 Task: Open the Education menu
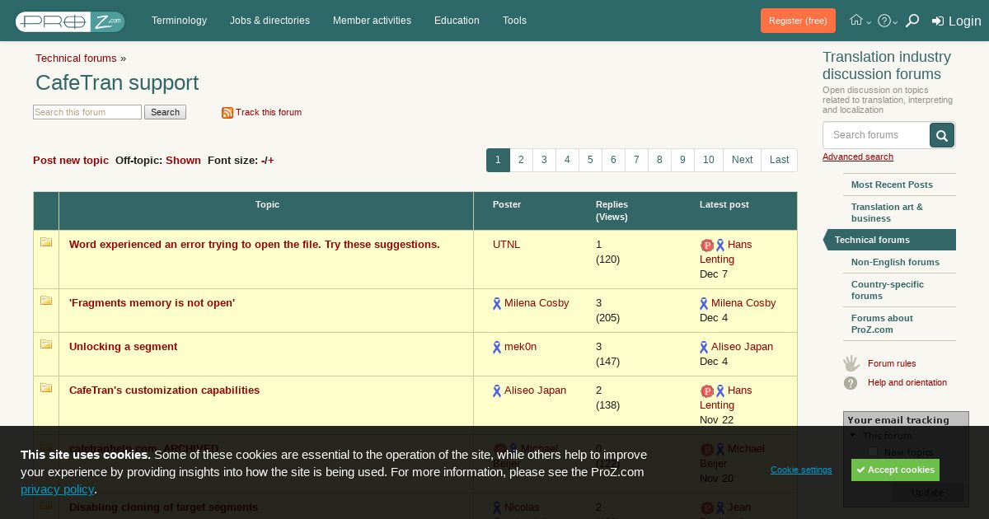click(x=457, y=21)
